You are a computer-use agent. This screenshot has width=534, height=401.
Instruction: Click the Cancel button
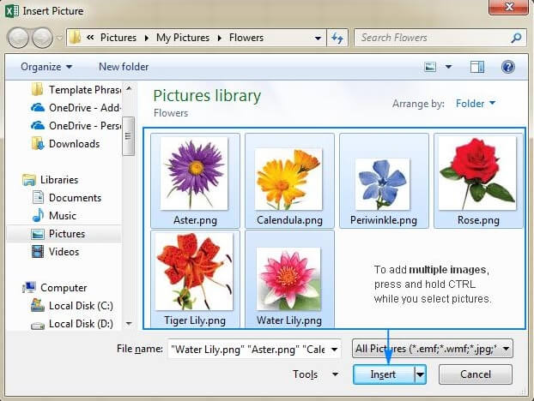476,374
